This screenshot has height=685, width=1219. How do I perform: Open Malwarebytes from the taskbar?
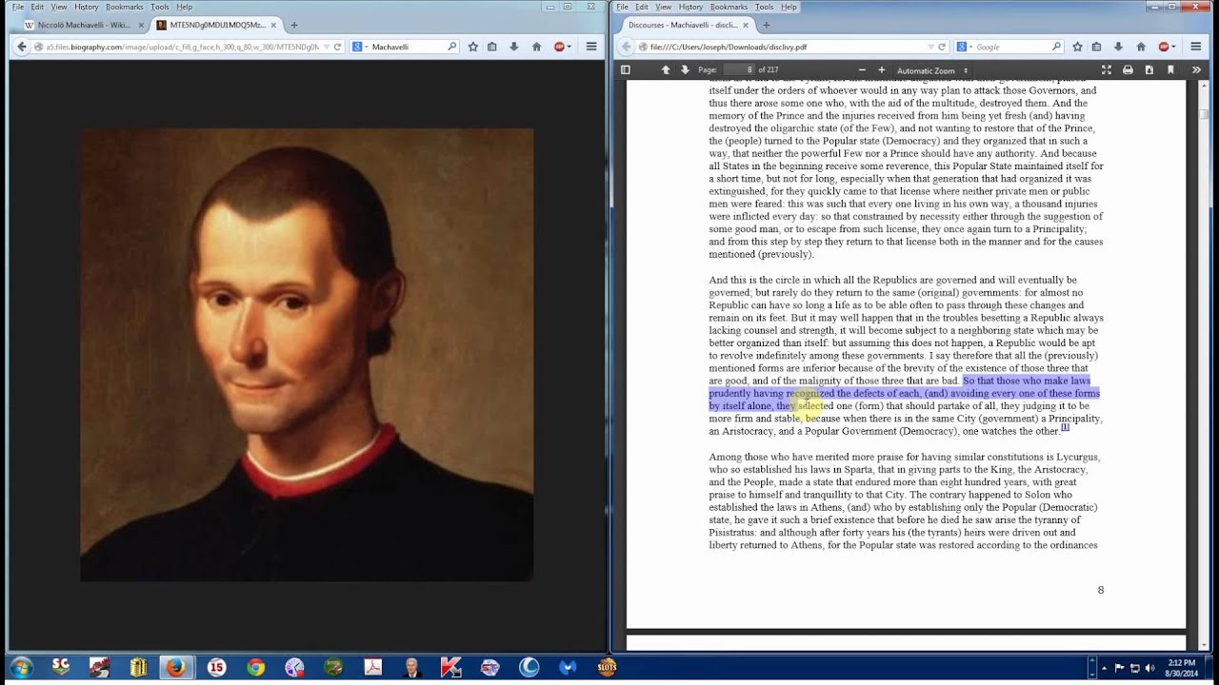pyautogui.click(x=568, y=668)
